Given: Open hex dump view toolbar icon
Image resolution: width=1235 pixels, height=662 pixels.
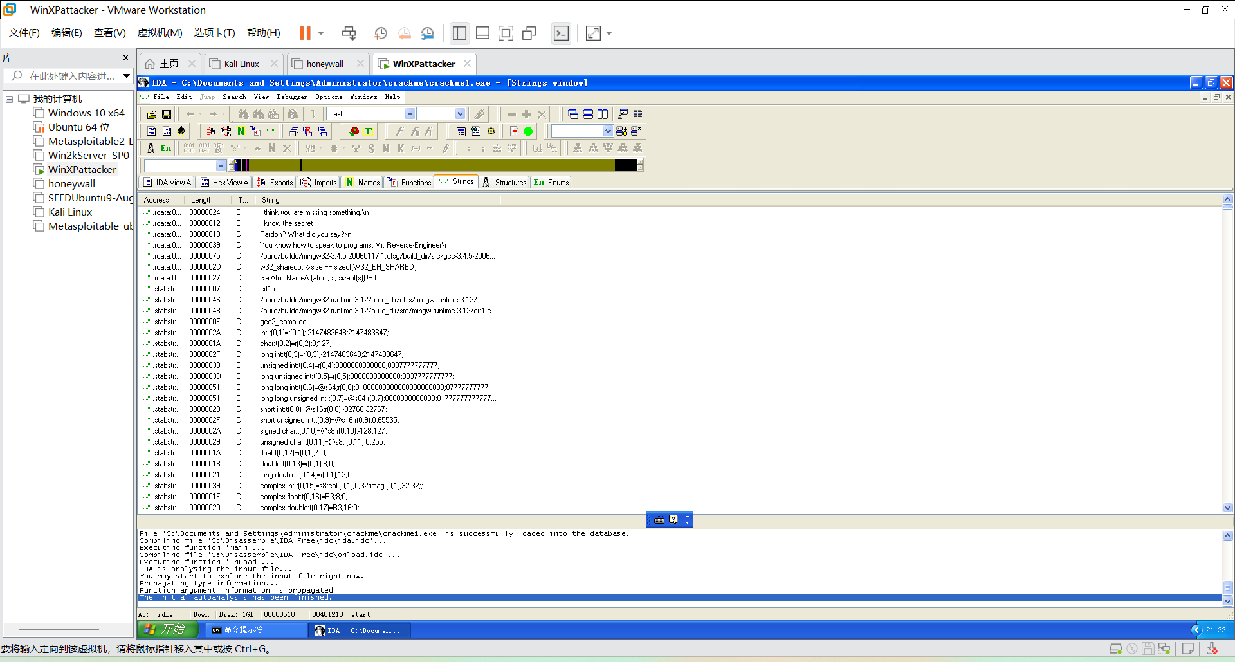Looking at the screenshot, I should click(x=167, y=131).
